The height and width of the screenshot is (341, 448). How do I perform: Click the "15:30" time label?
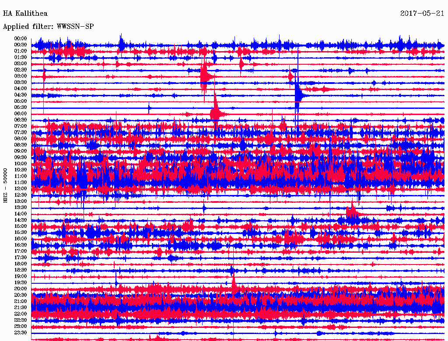(x=21, y=233)
